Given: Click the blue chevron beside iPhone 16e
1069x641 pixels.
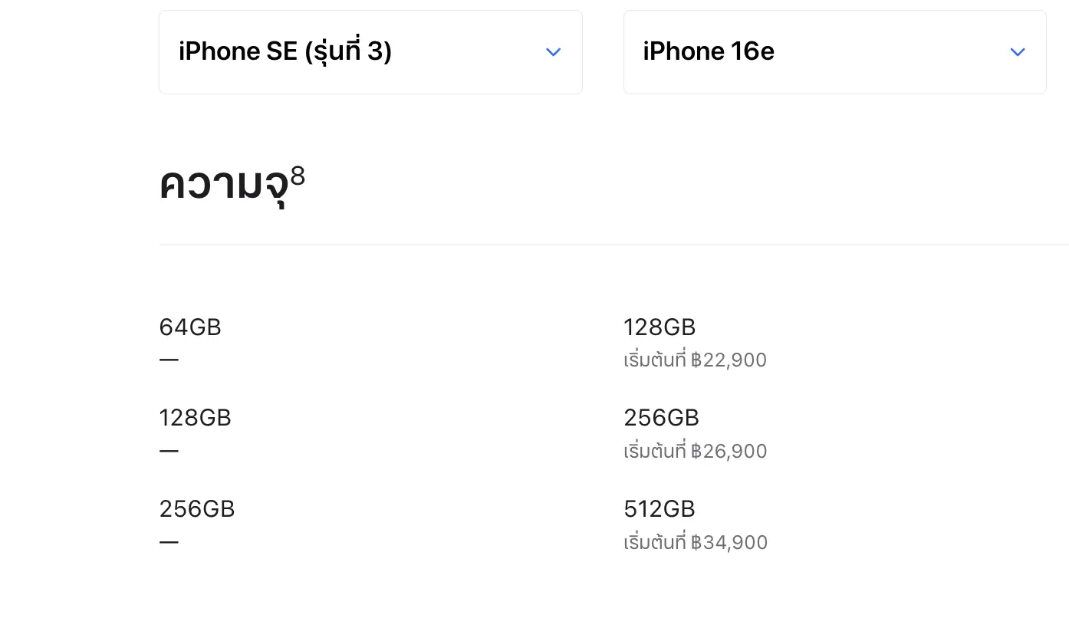Looking at the screenshot, I should point(1017,52).
